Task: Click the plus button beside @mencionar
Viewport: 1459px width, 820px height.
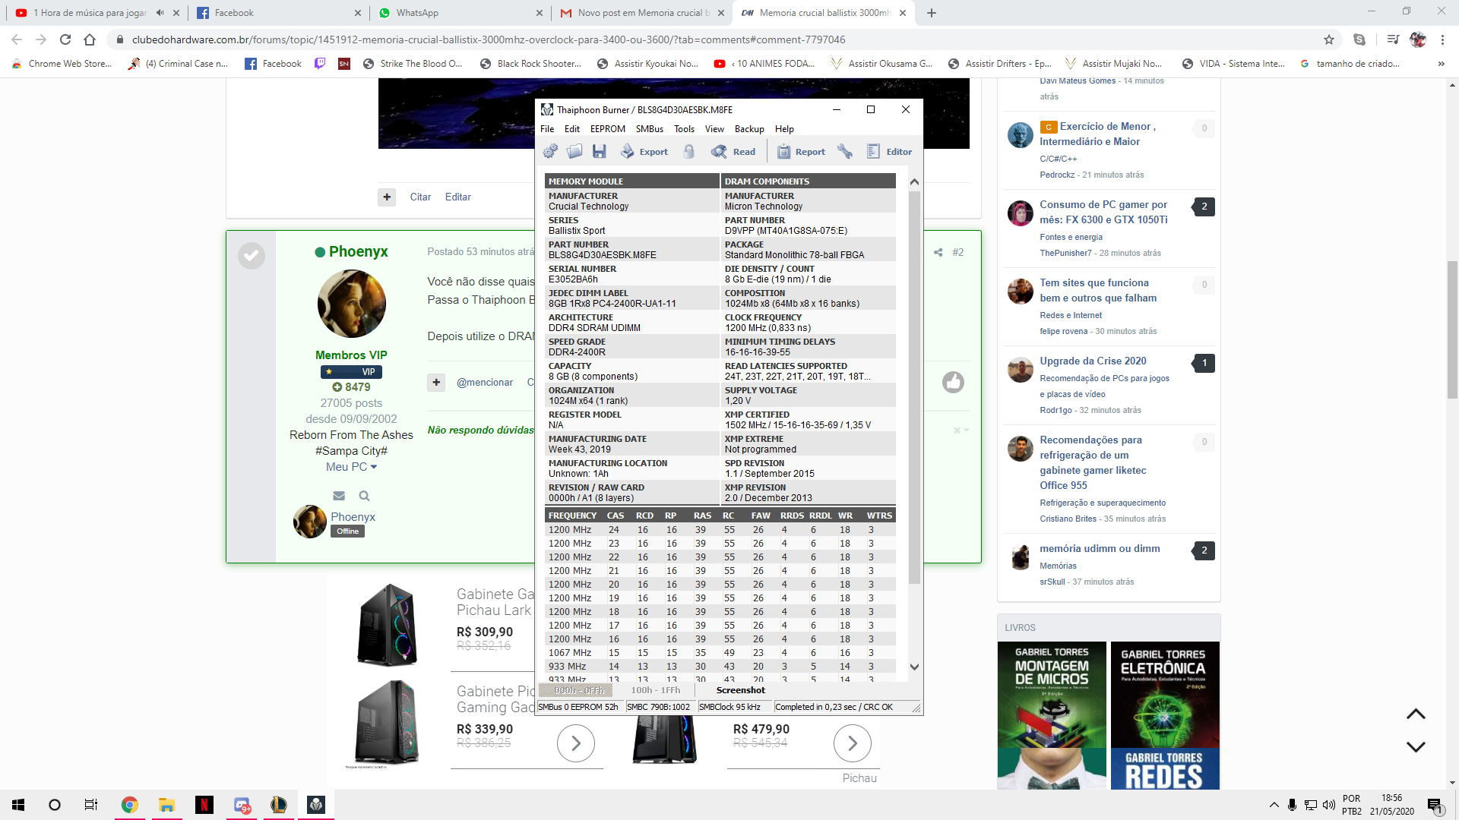Action: point(436,382)
